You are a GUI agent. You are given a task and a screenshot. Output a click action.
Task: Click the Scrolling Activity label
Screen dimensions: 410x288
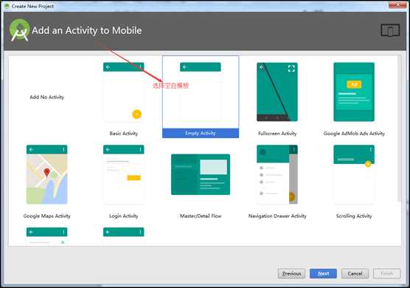click(x=354, y=216)
